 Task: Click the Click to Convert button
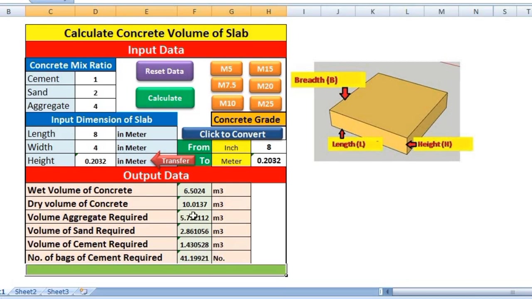pos(232,134)
